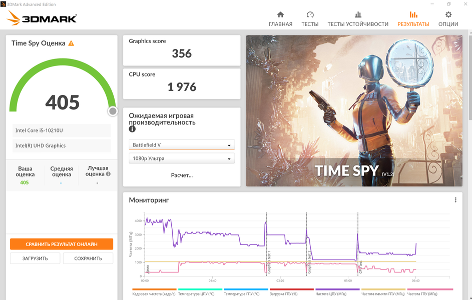The height and width of the screenshot is (300, 472).
Task: Click the СОХРАНИТЬ button
Action: [88, 258]
